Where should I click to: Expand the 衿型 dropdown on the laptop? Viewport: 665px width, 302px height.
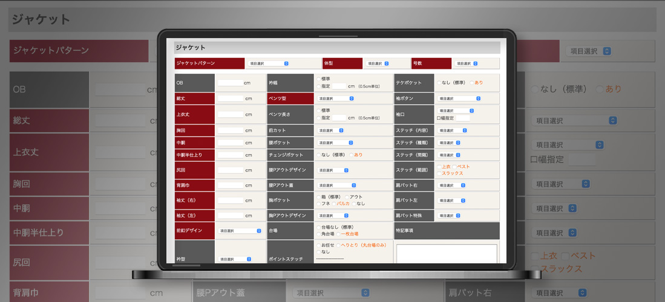coord(235,259)
